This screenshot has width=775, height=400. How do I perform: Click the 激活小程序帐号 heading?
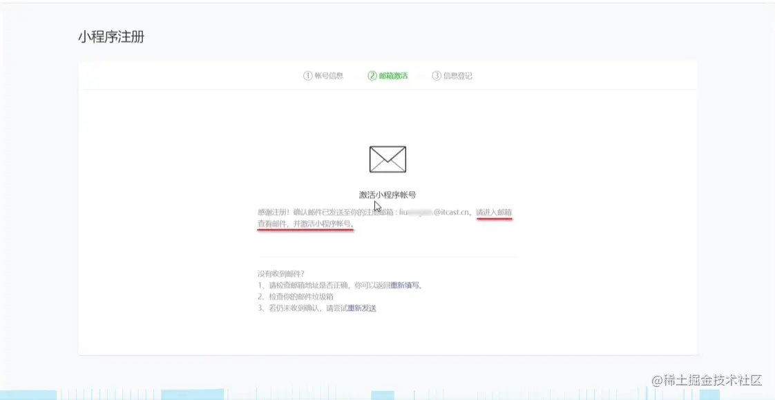coord(387,194)
